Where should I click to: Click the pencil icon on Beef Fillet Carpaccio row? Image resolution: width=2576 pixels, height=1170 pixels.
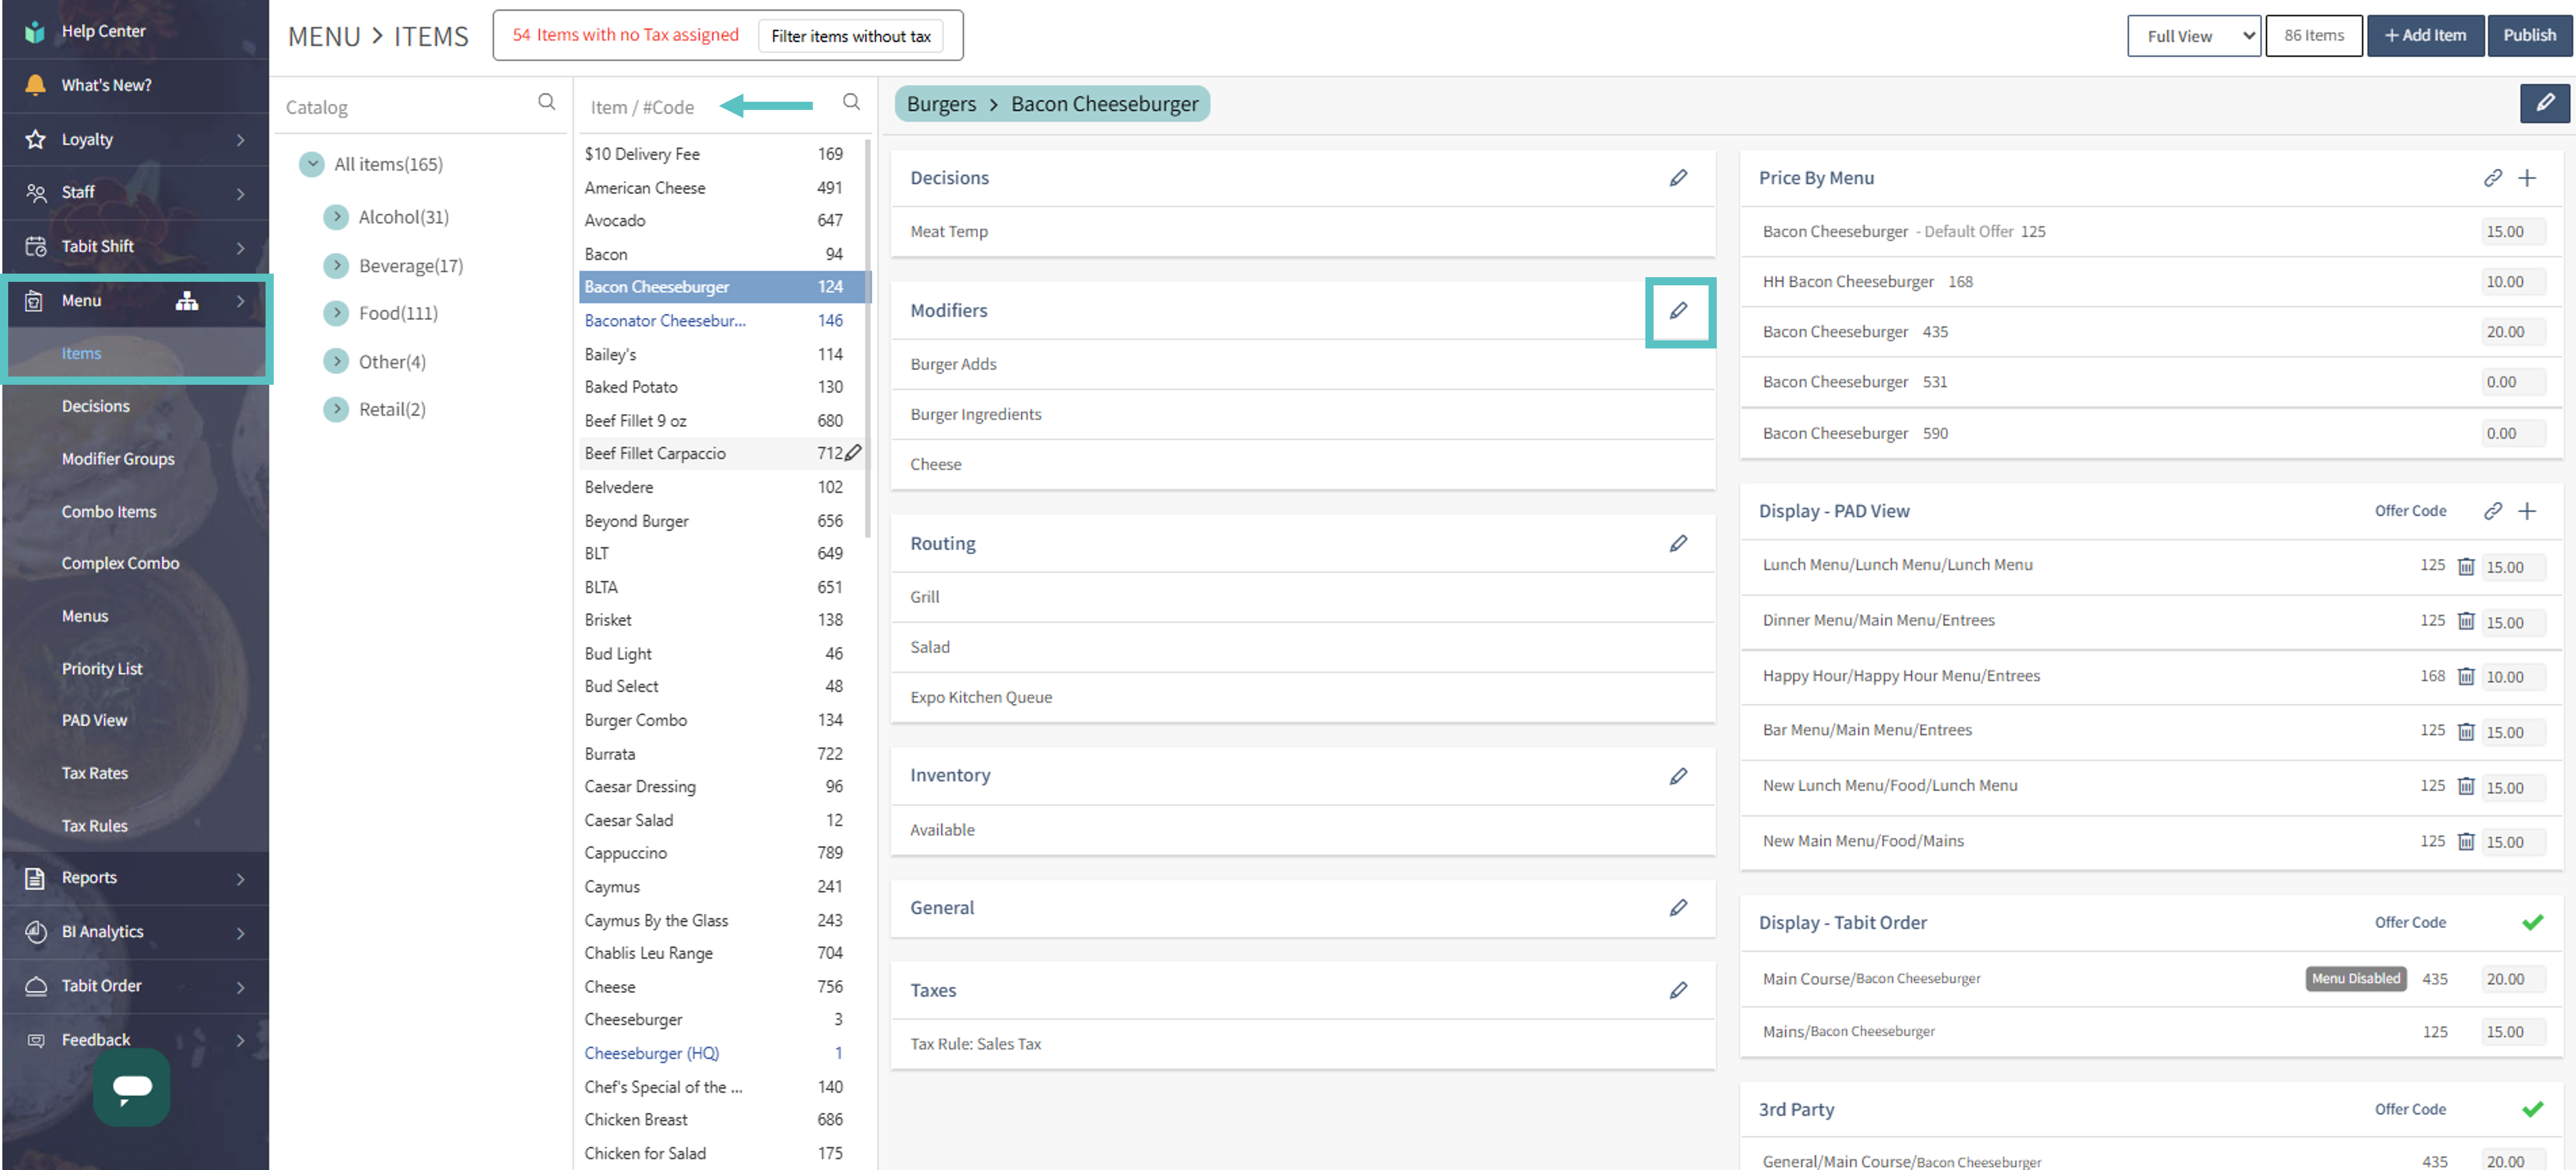[x=853, y=453]
